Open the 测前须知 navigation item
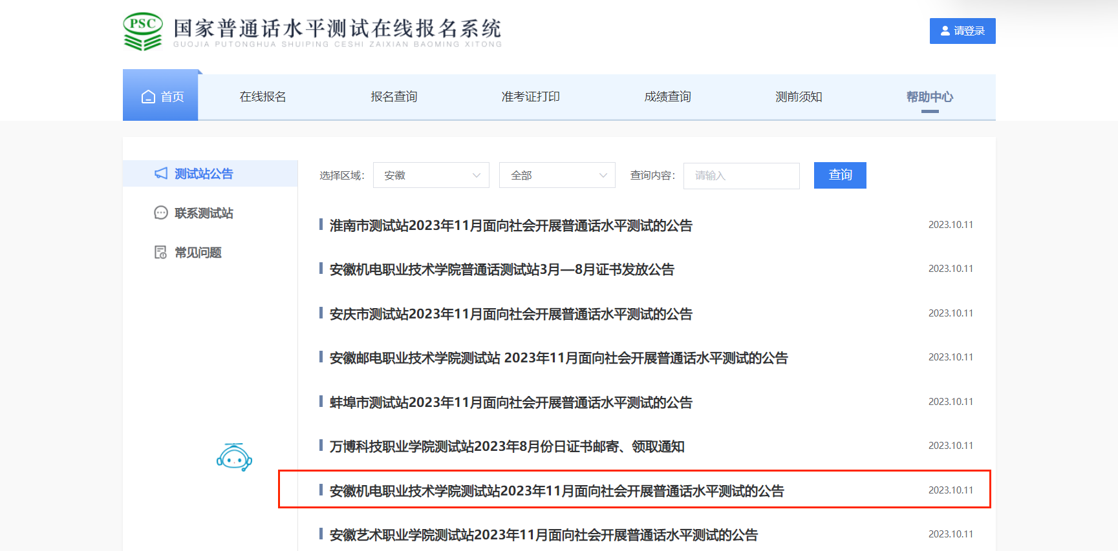Image resolution: width=1118 pixels, height=551 pixels. pos(799,97)
